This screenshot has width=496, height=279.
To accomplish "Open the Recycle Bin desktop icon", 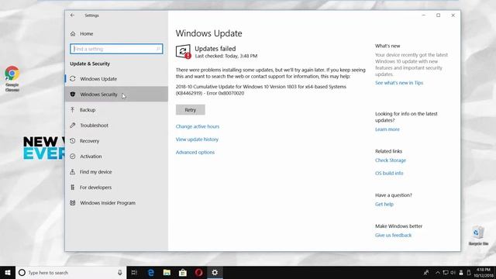I will click(478, 236).
